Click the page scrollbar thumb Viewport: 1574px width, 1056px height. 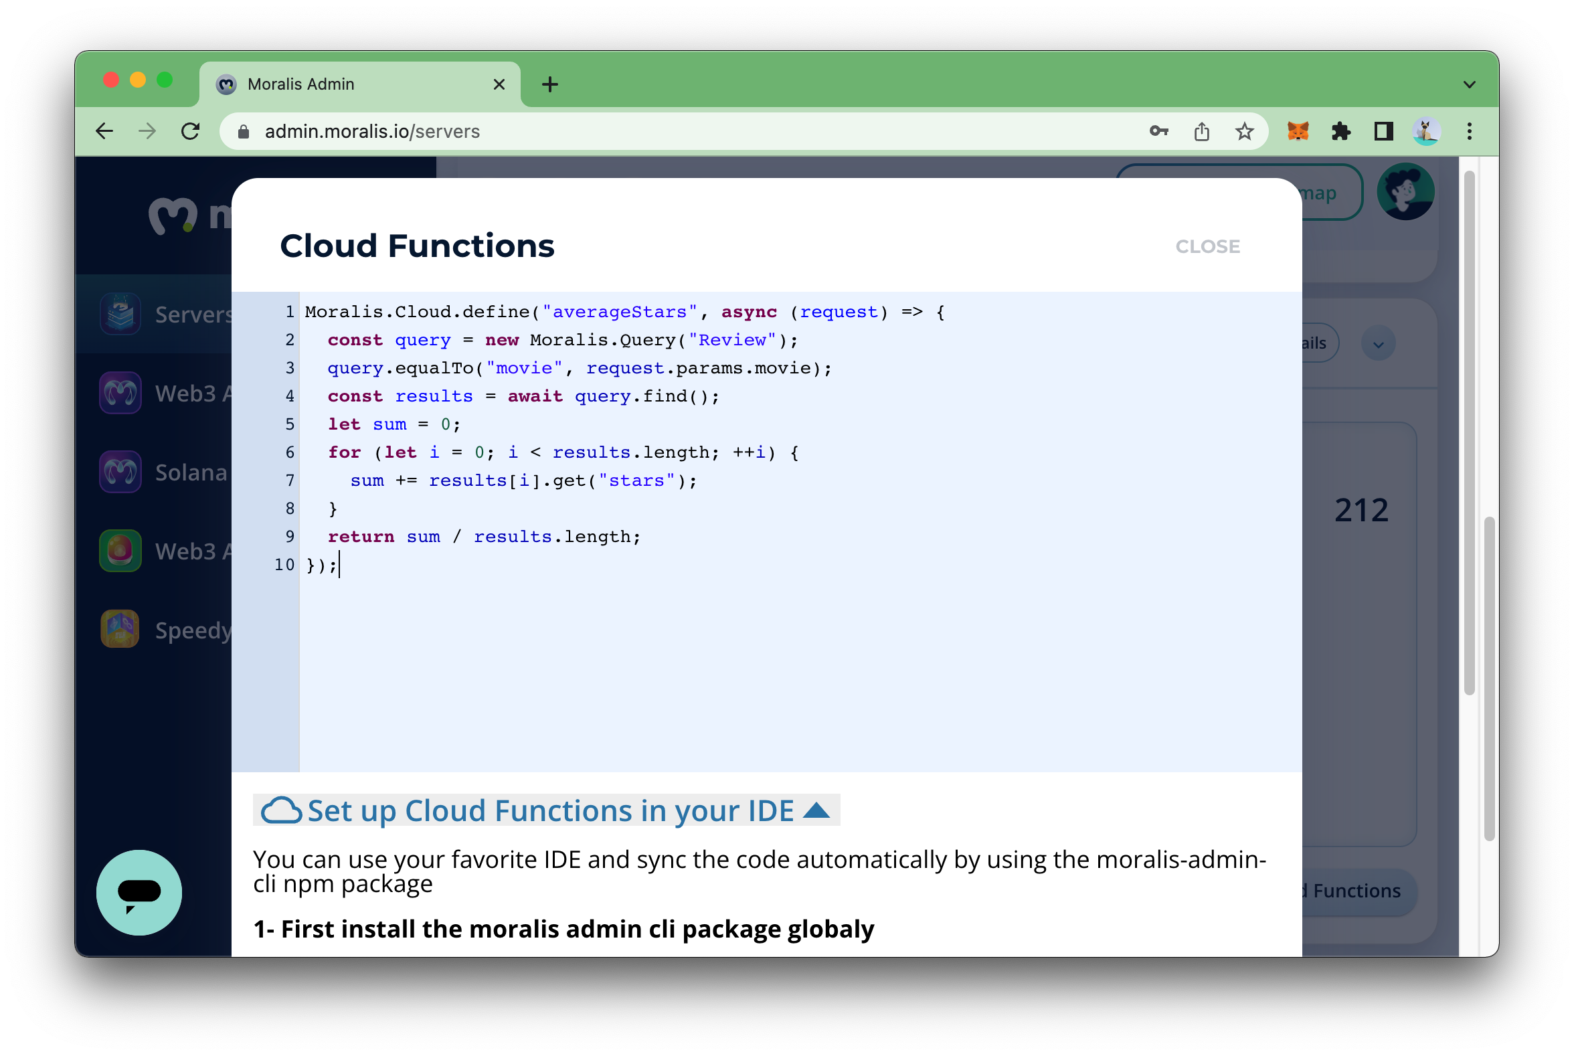[1490, 679]
